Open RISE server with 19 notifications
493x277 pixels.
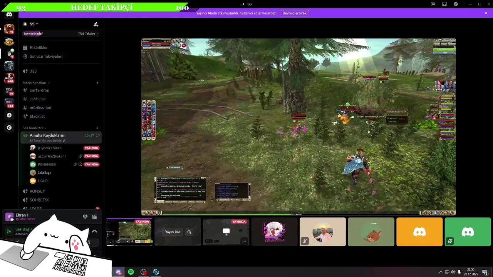click(9, 90)
